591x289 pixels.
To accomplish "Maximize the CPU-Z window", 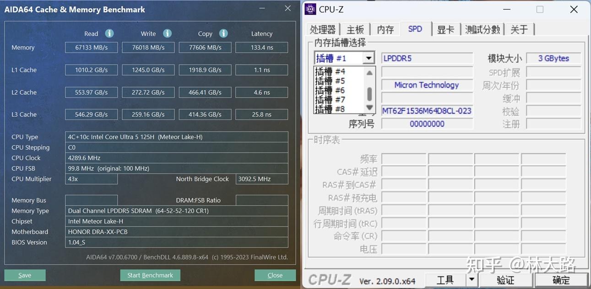I will (x=540, y=9).
